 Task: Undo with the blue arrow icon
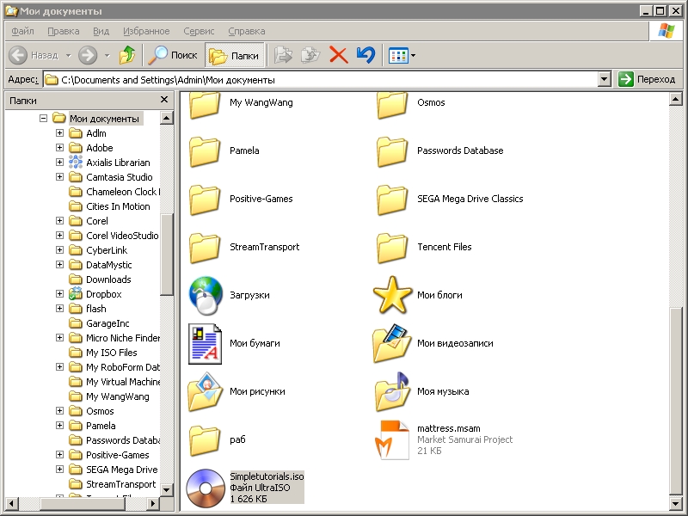365,55
